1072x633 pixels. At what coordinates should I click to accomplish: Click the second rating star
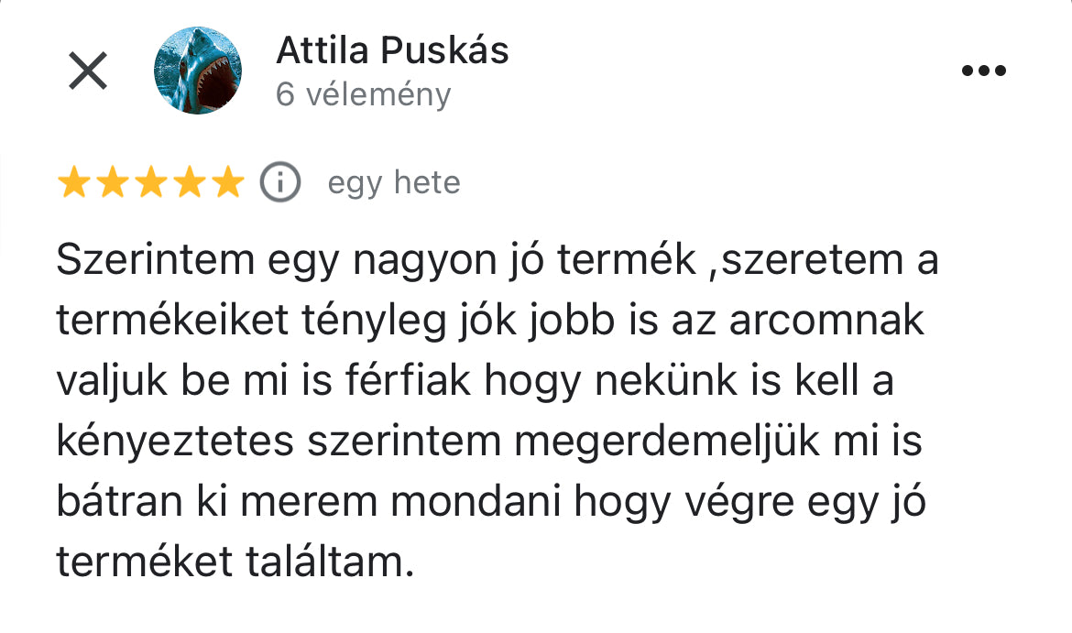pyautogui.click(x=113, y=183)
